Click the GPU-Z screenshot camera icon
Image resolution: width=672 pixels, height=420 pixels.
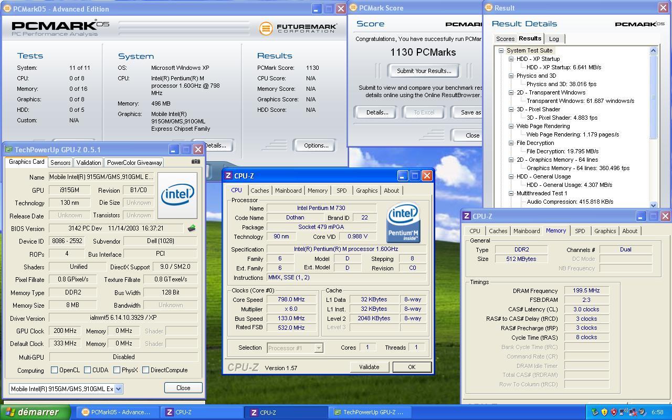pyautogui.click(x=196, y=162)
